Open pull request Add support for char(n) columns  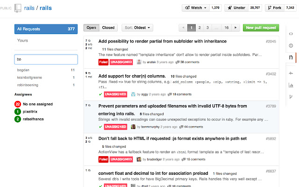[132, 76]
